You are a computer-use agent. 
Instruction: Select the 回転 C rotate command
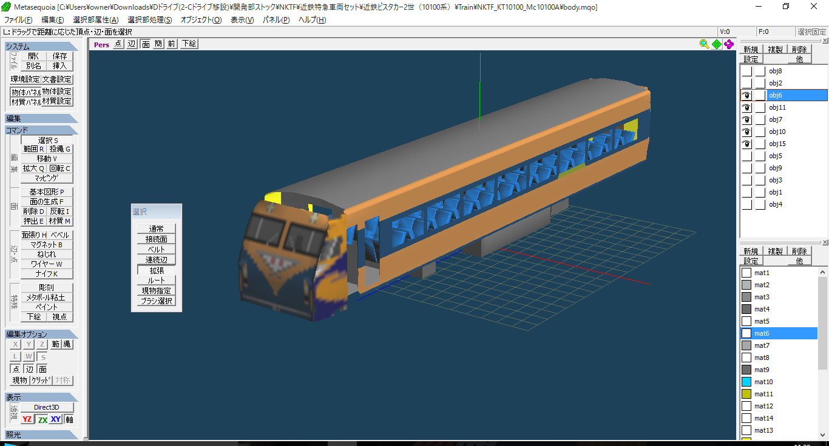point(59,168)
